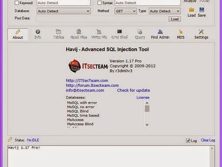Click the status icon beside Status label
This screenshot has width=222, height=167.
pos(10,140)
